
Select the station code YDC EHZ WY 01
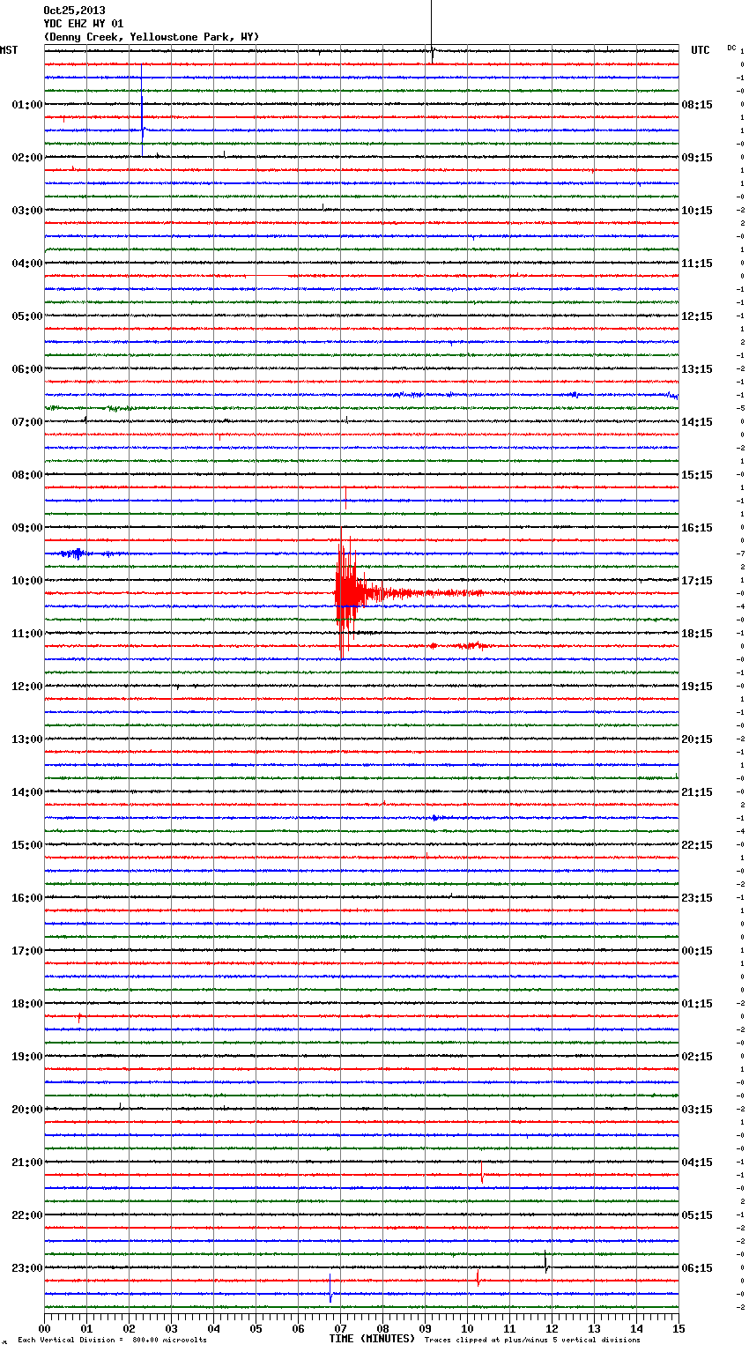84,24
